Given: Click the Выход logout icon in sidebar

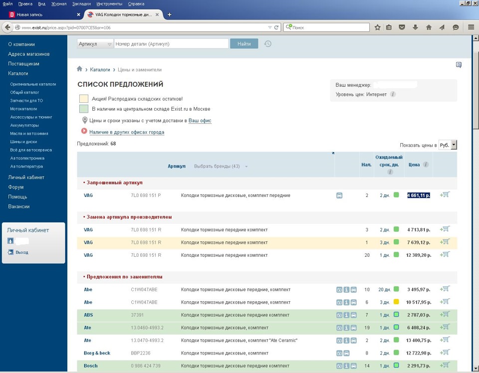Looking at the screenshot, I should pyautogui.click(x=10, y=252).
